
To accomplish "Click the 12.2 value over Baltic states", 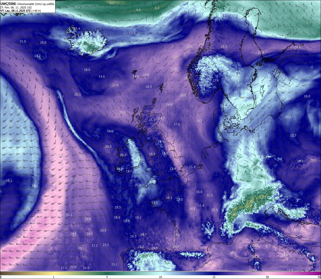I will (x=288, y=117).
